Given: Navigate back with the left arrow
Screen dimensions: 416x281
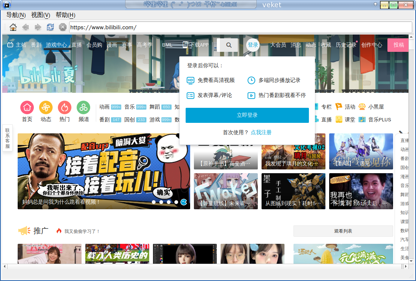Looking at the screenshot, I should pos(26,27).
